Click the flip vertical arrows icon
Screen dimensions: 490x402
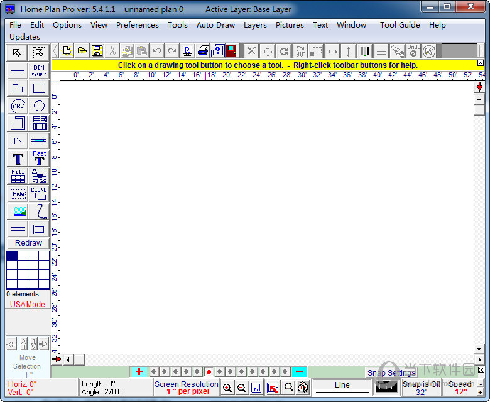[x=348, y=51]
